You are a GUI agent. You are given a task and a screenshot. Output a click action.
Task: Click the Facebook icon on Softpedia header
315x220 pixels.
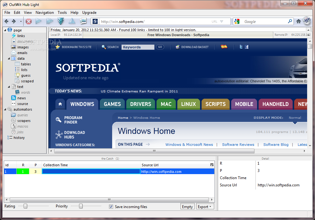point(247,47)
